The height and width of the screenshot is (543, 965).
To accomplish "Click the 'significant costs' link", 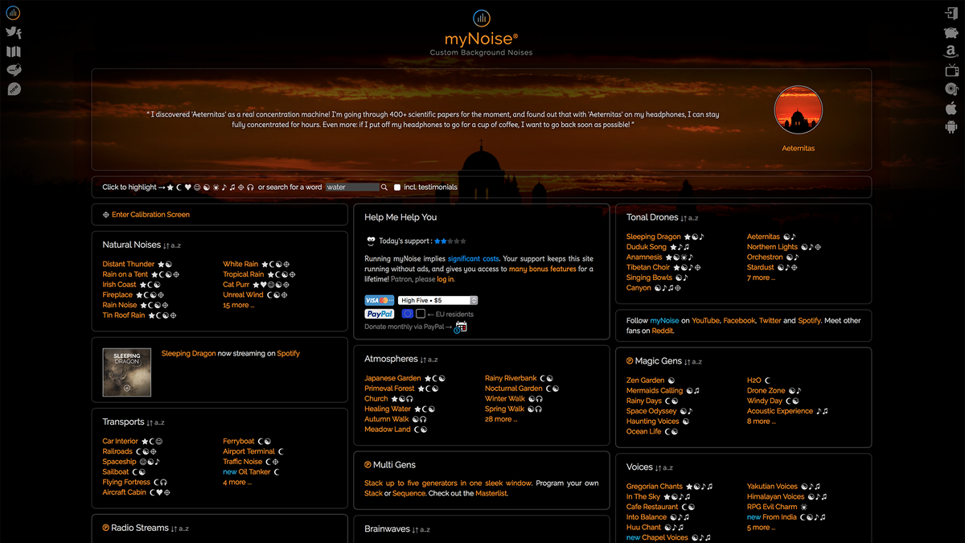I will tap(474, 259).
